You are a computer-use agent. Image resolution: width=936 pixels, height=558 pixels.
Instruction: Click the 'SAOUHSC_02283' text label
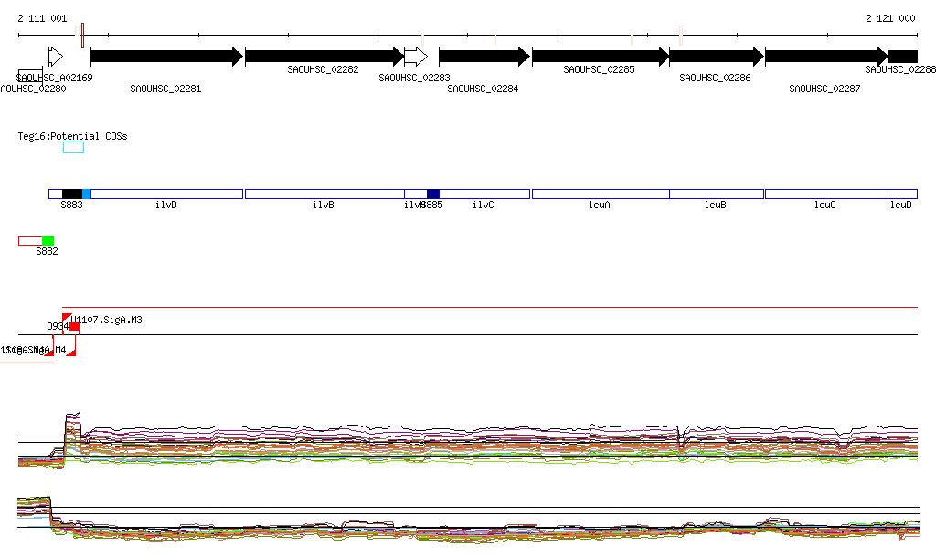pyautogui.click(x=414, y=78)
